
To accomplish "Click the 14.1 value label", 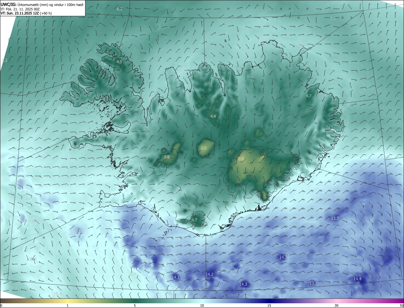I will tap(175, 277).
